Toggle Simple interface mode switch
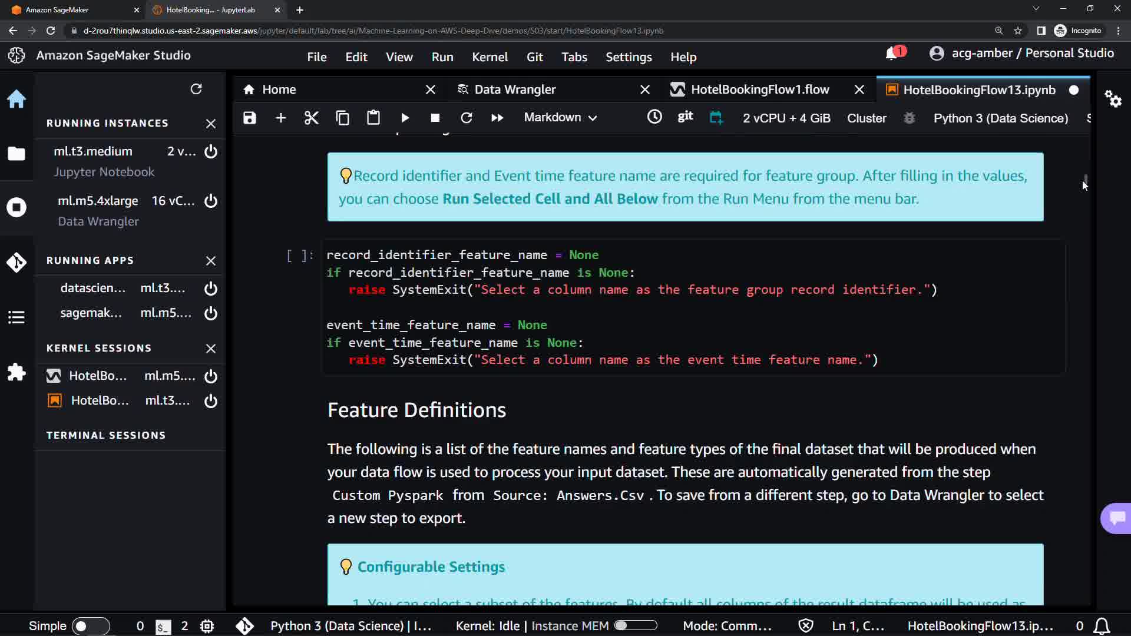This screenshot has height=636, width=1131. click(90, 626)
